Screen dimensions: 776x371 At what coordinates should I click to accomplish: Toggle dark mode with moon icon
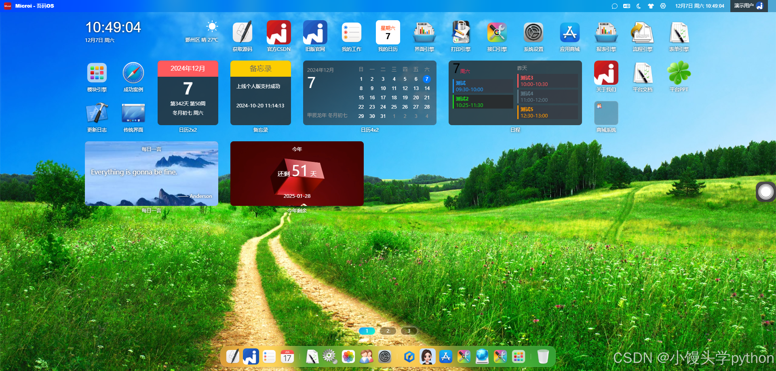coord(639,6)
